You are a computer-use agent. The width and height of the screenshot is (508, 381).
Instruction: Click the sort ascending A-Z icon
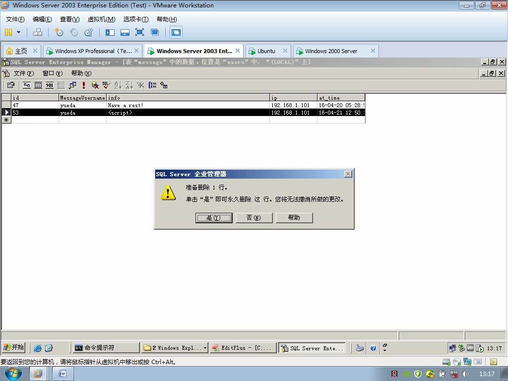coord(118,85)
